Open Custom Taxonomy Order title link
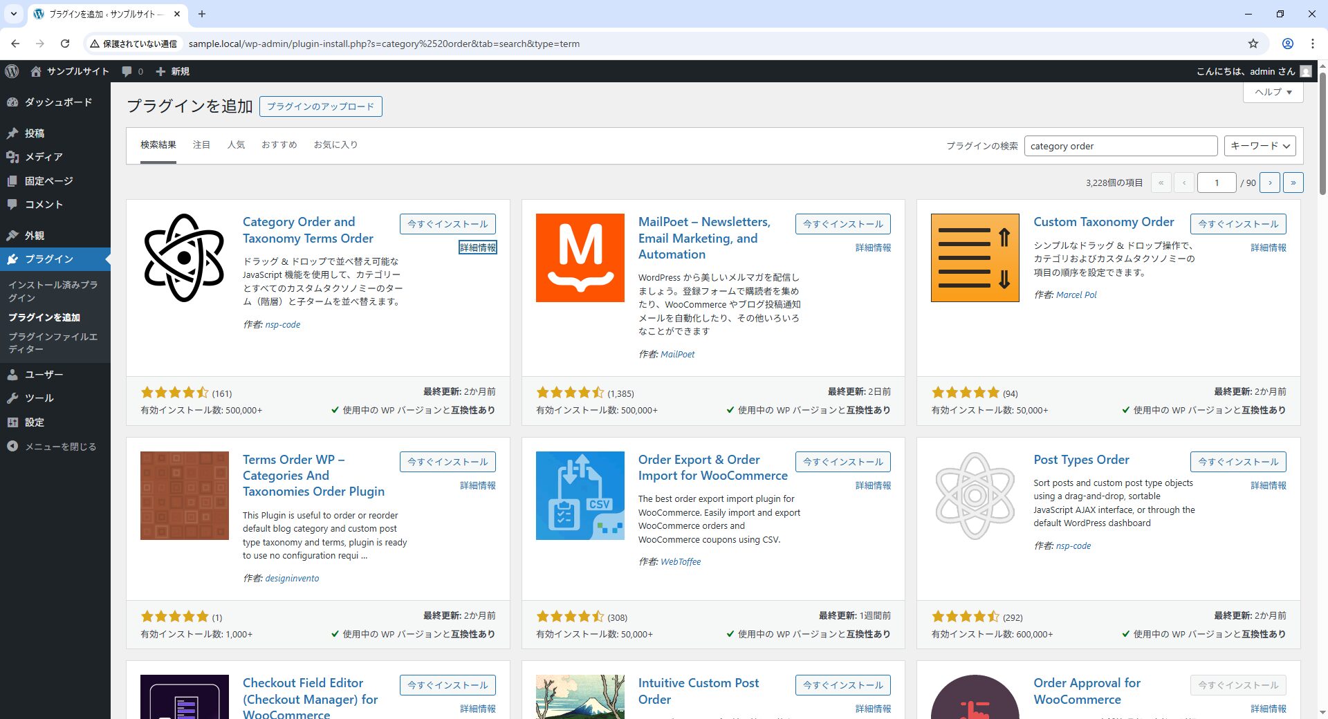The width and height of the screenshot is (1328, 719). click(1103, 222)
